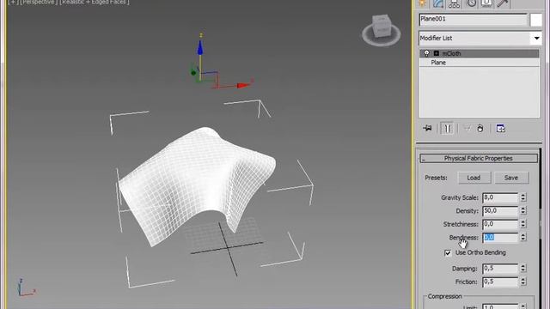Click the Friction spinner arrows
This screenshot has height=309, width=550.
point(523,282)
